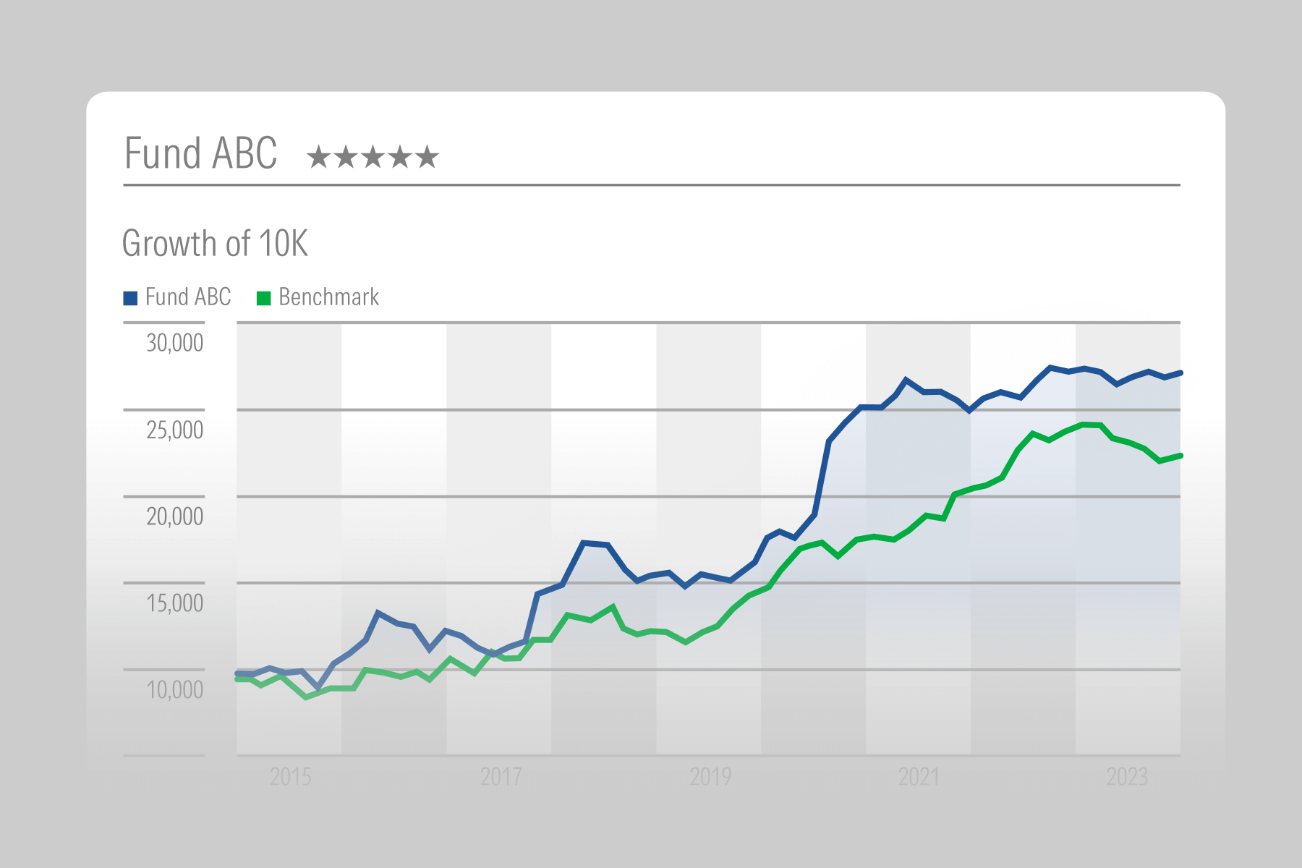Click the 10,000 y-axis label

click(x=175, y=690)
